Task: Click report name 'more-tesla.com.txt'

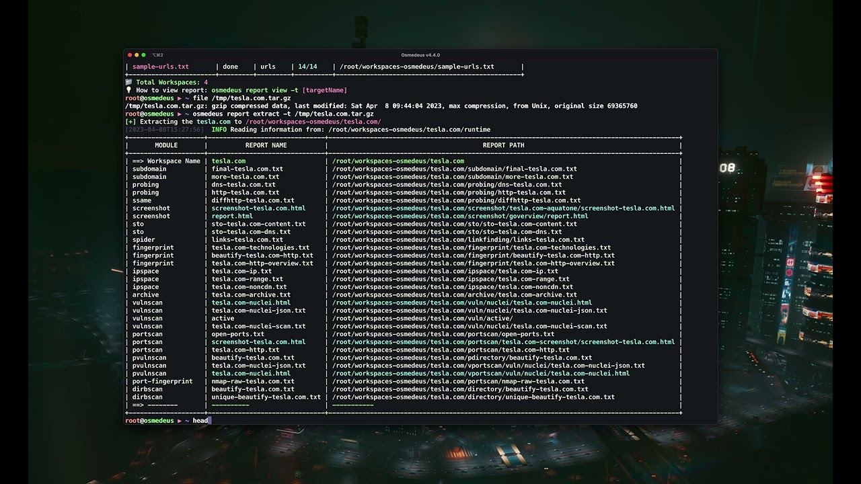Action: point(246,177)
